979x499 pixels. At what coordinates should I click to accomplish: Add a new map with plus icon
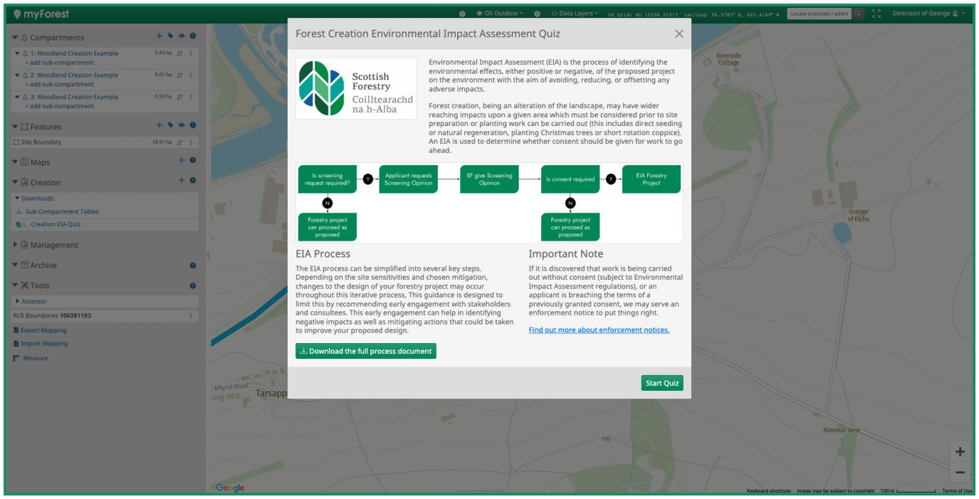coord(182,161)
